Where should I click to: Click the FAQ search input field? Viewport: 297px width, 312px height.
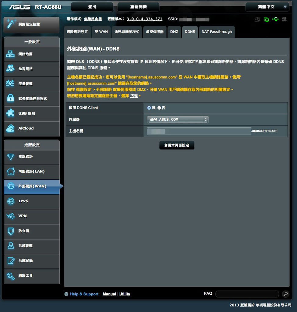coord(247,294)
